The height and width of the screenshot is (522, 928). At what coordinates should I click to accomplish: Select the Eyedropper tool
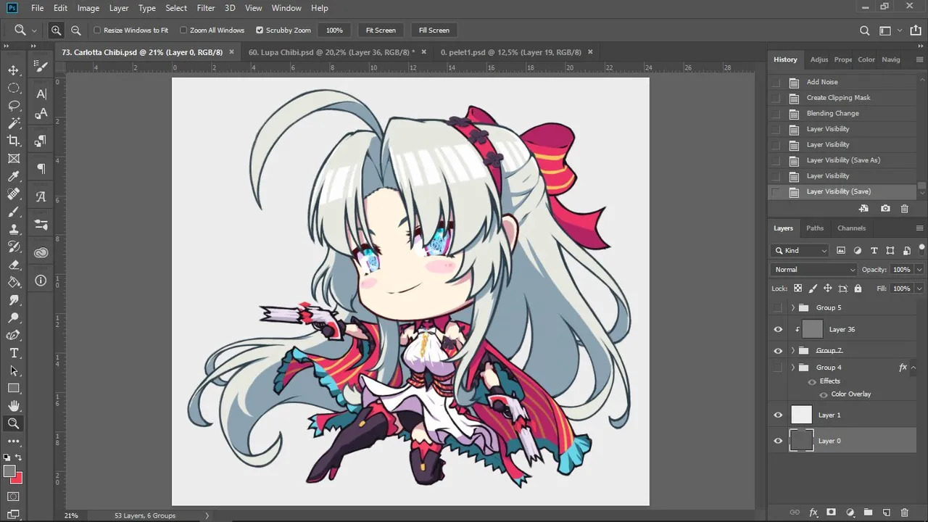[x=14, y=176]
